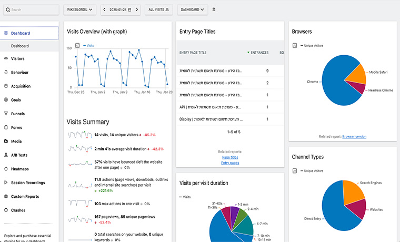Click metric picker icon in Channel Types widget

pos(295,171)
